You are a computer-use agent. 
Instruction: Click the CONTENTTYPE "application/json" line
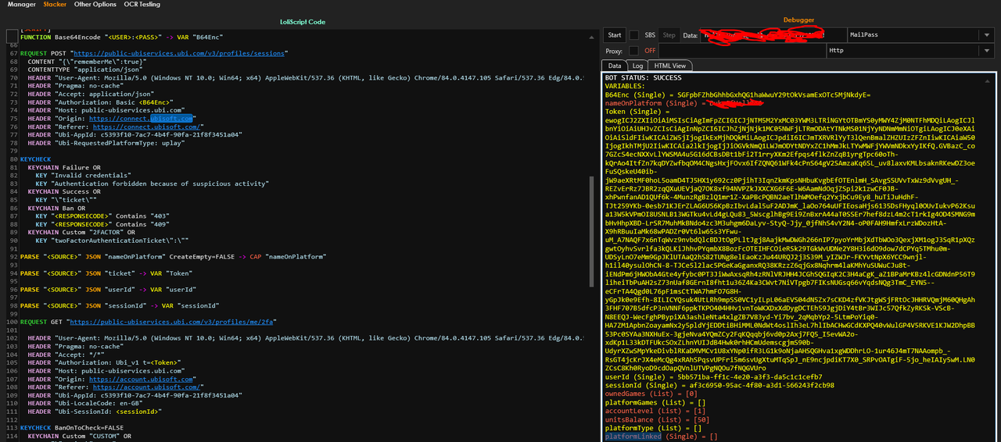(87, 70)
